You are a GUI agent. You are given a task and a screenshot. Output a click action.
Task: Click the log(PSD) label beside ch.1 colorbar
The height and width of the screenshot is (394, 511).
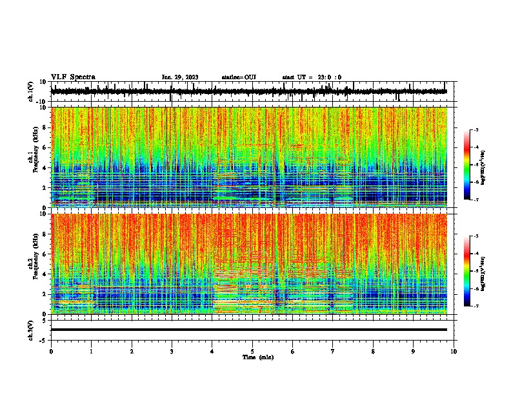[x=483, y=168]
